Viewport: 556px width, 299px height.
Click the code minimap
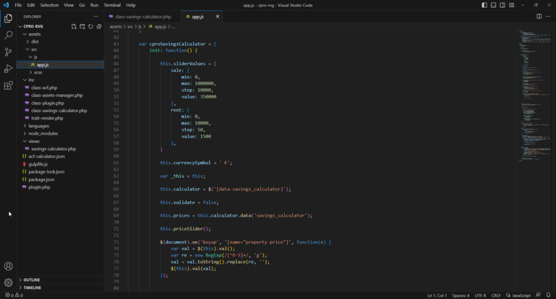click(535, 96)
